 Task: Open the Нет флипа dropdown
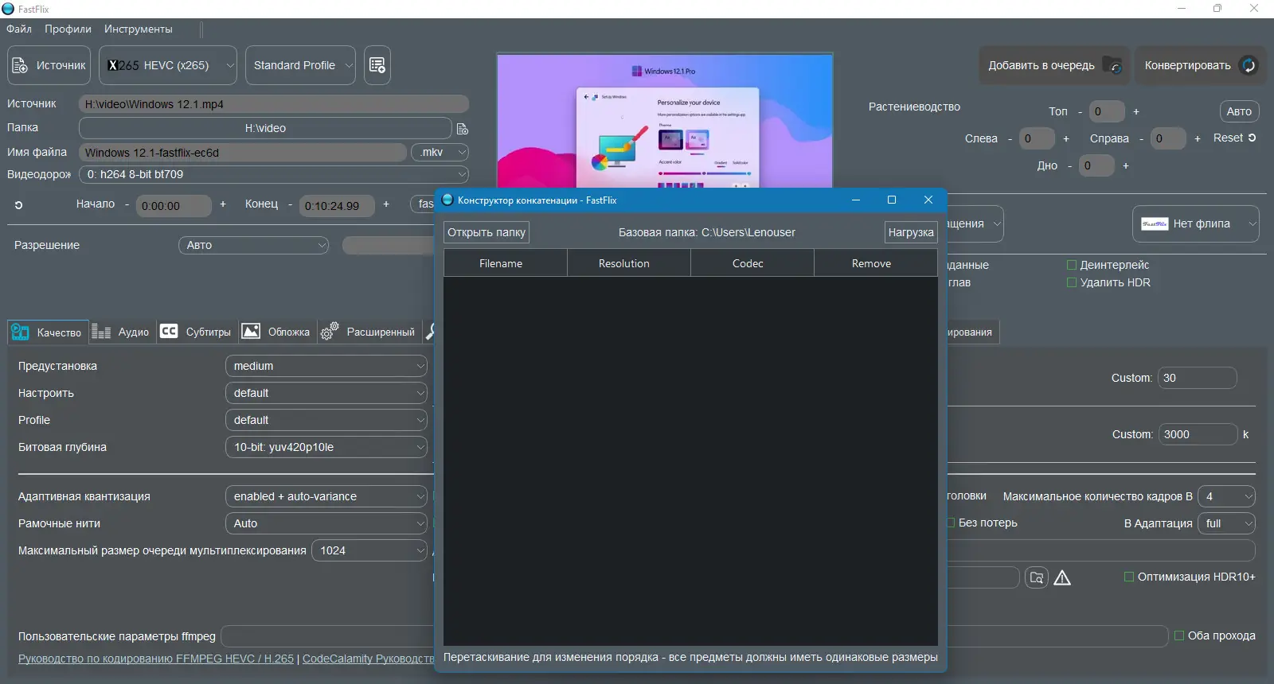click(x=1196, y=223)
